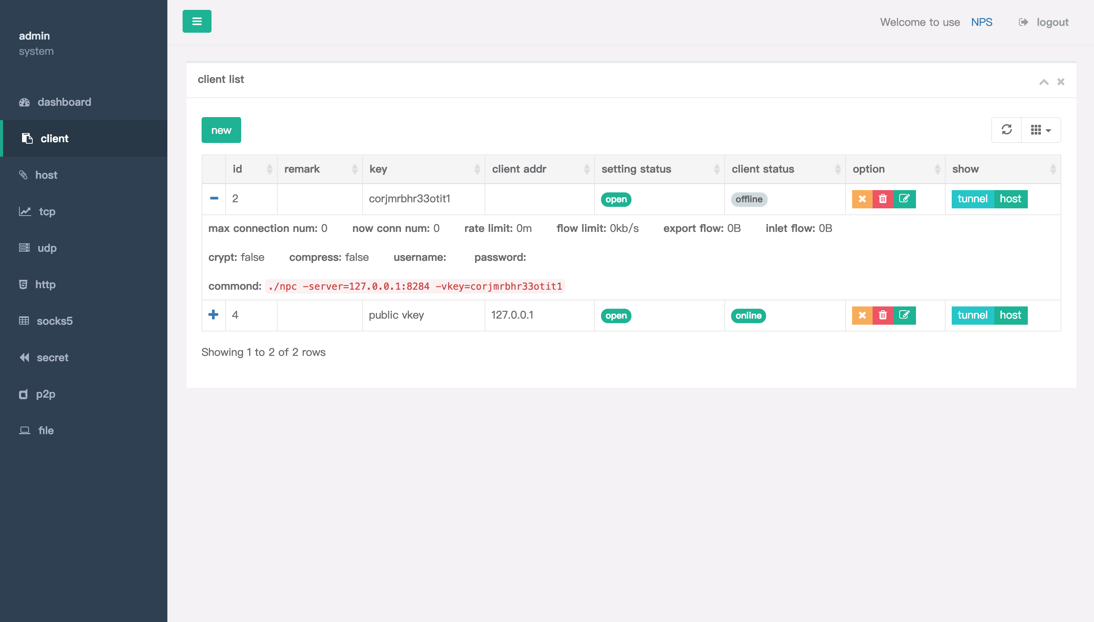The height and width of the screenshot is (622, 1094).
Task: Click the open status badge for client 4
Action: coord(616,316)
